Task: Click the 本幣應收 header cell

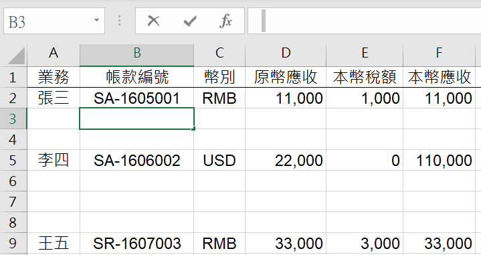Action: [x=439, y=77]
